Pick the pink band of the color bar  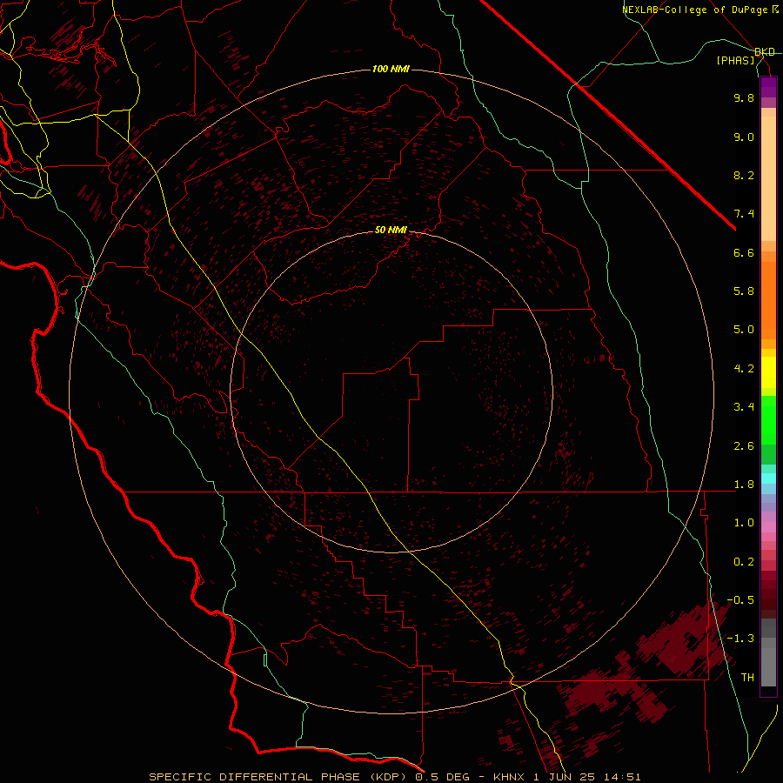pyautogui.click(x=768, y=527)
